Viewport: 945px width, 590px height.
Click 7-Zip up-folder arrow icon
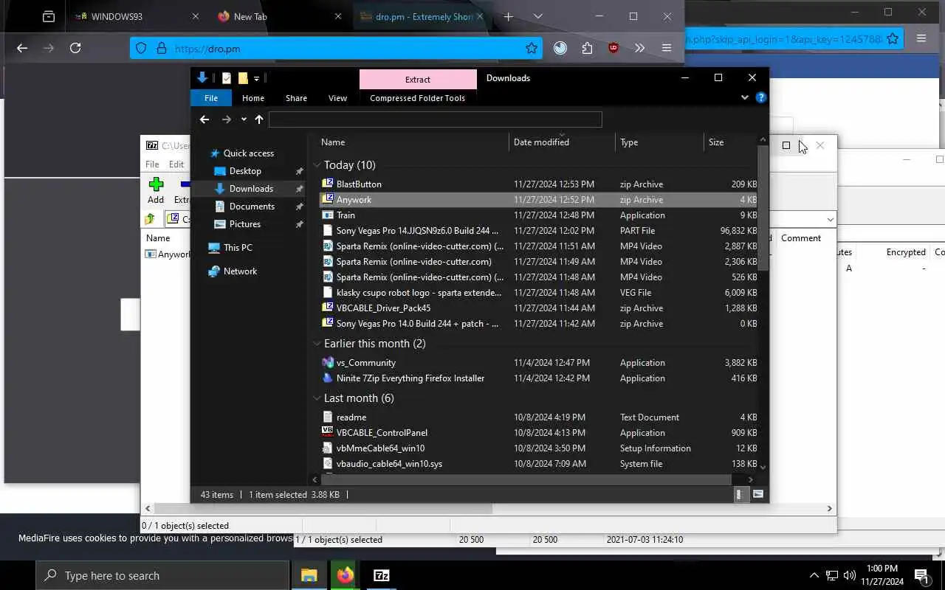coord(150,219)
